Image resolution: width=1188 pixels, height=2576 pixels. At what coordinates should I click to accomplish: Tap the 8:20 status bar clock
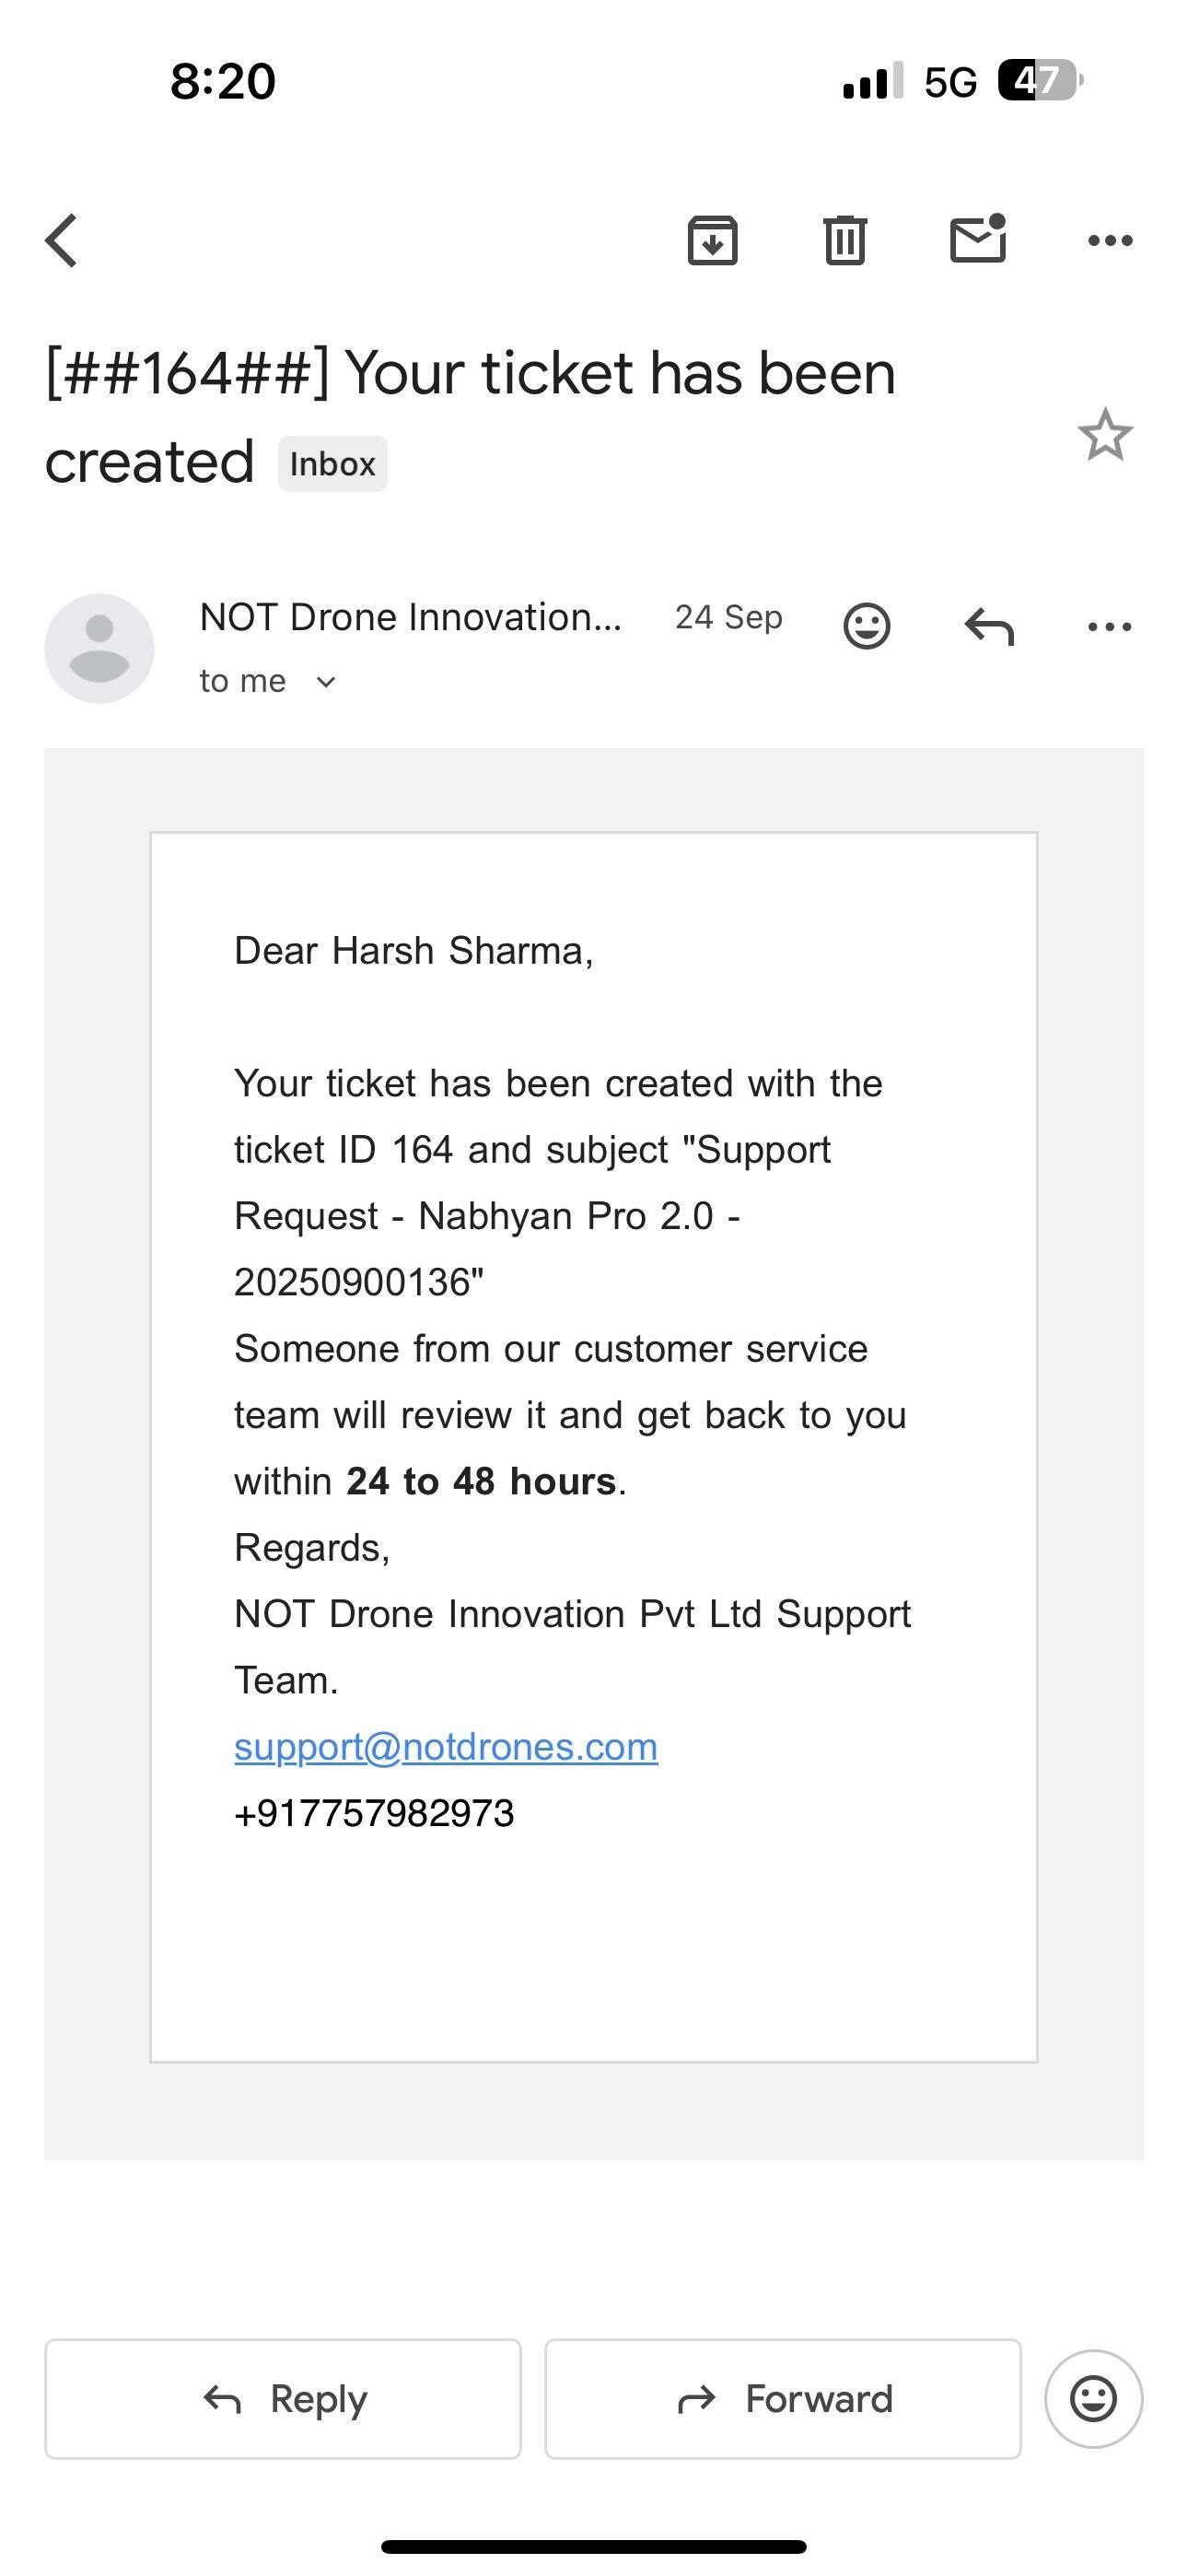[222, 81]
